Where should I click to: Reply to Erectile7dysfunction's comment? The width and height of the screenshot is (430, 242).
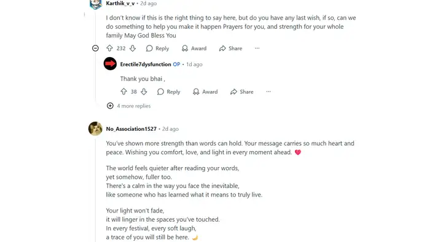(169, 92)
